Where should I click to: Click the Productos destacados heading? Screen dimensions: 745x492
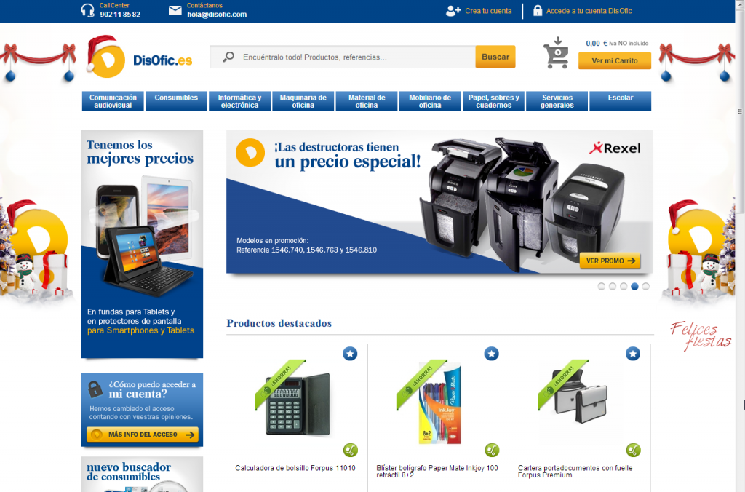click(x=279, y=323)
